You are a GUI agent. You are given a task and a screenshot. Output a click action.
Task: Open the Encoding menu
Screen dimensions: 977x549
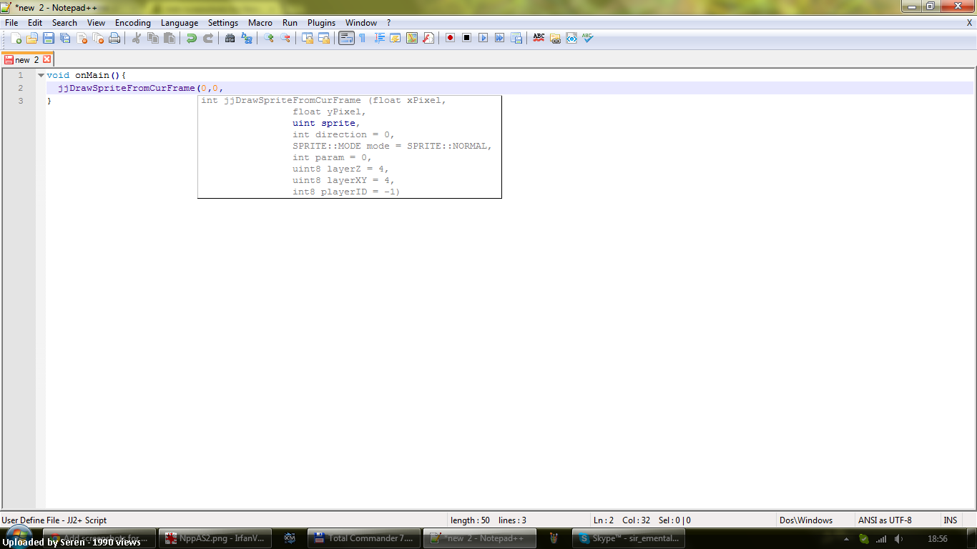pyautogui.click(x=133, y=23)
